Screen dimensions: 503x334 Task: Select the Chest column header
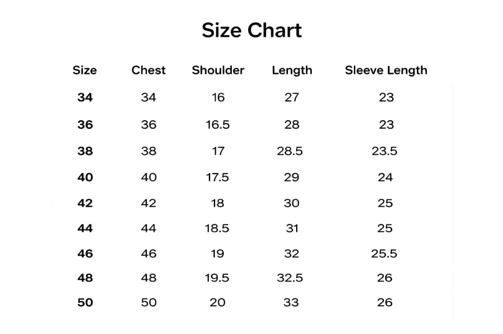tap(148, 70)
